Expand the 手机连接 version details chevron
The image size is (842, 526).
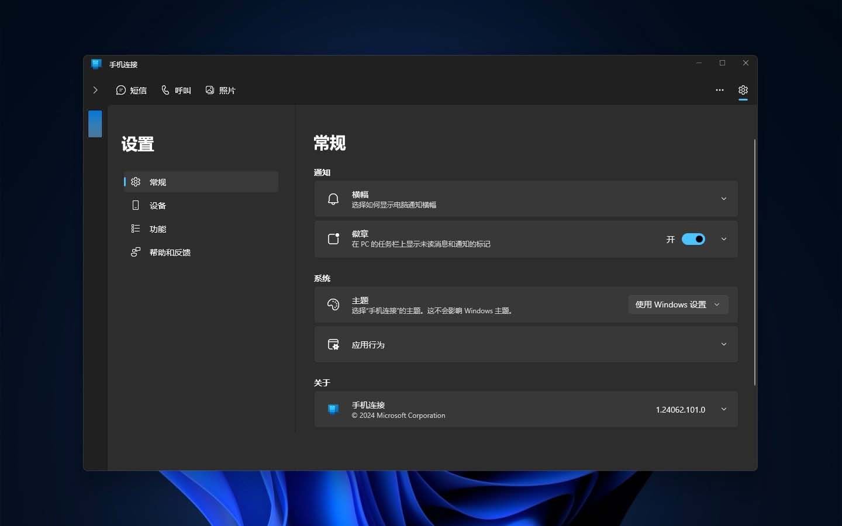724,409
